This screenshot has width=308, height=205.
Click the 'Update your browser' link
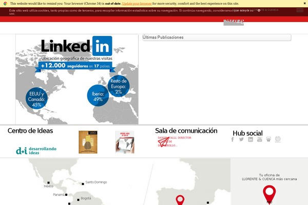pos(137,3)
